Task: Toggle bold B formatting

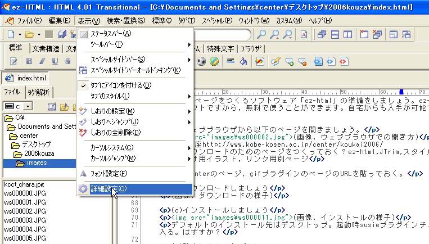Action: (29, 61)
